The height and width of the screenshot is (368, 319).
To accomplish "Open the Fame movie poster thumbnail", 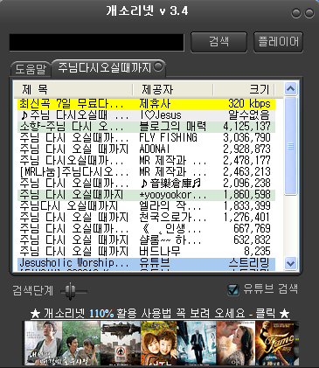I will 274,343.
